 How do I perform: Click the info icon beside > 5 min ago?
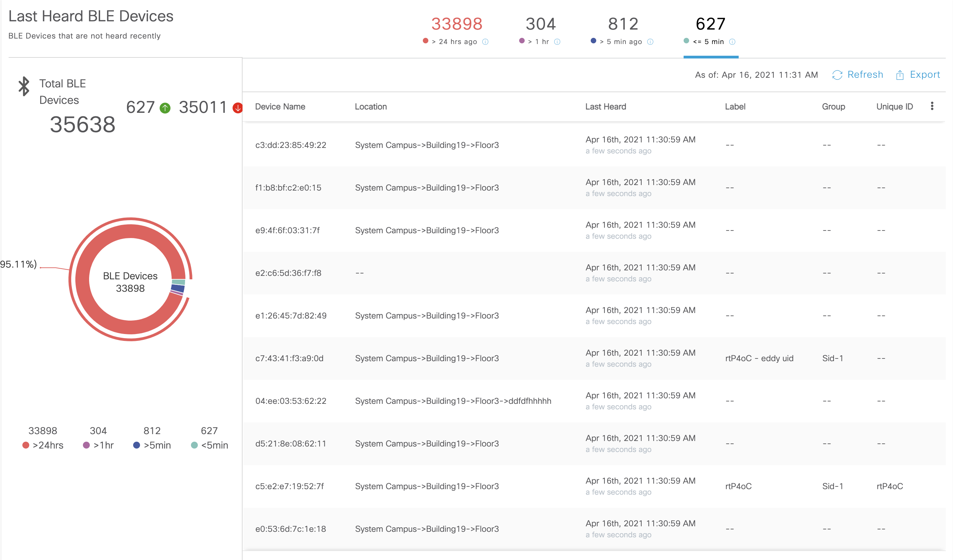650,42
